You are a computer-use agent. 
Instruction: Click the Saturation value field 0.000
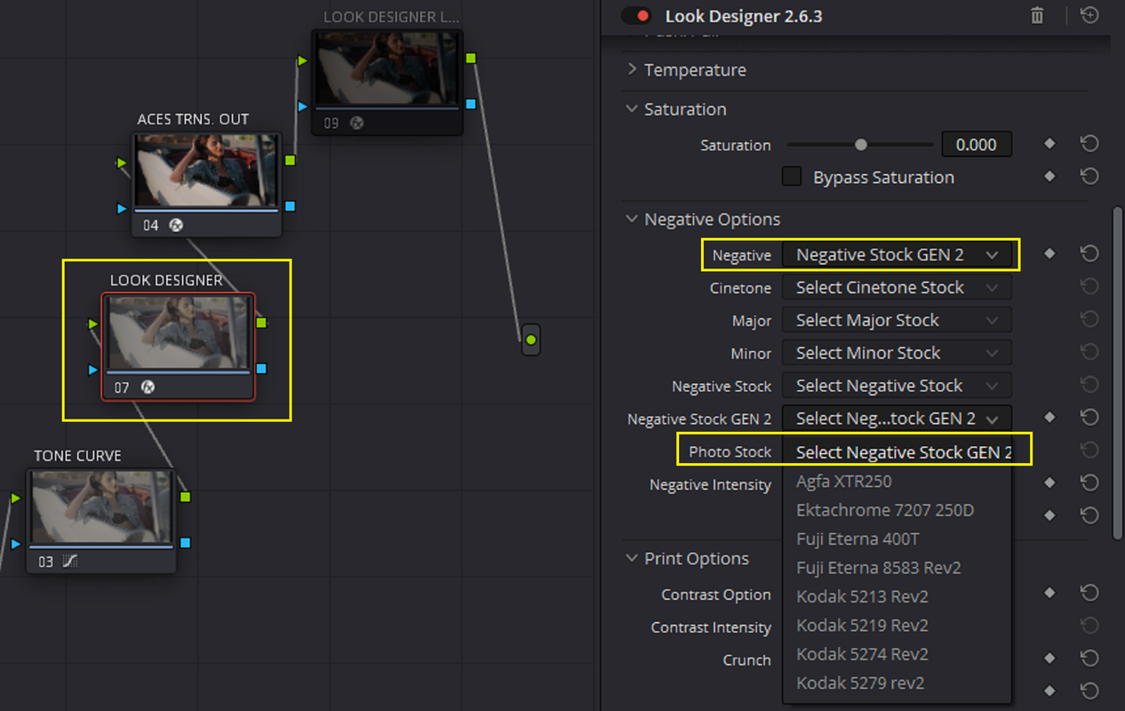[977, 144]
